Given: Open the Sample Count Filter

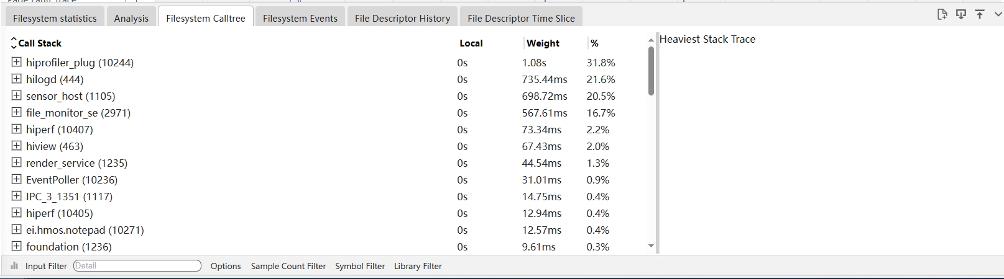Looking at the screenshot, I should coord(288,266).
